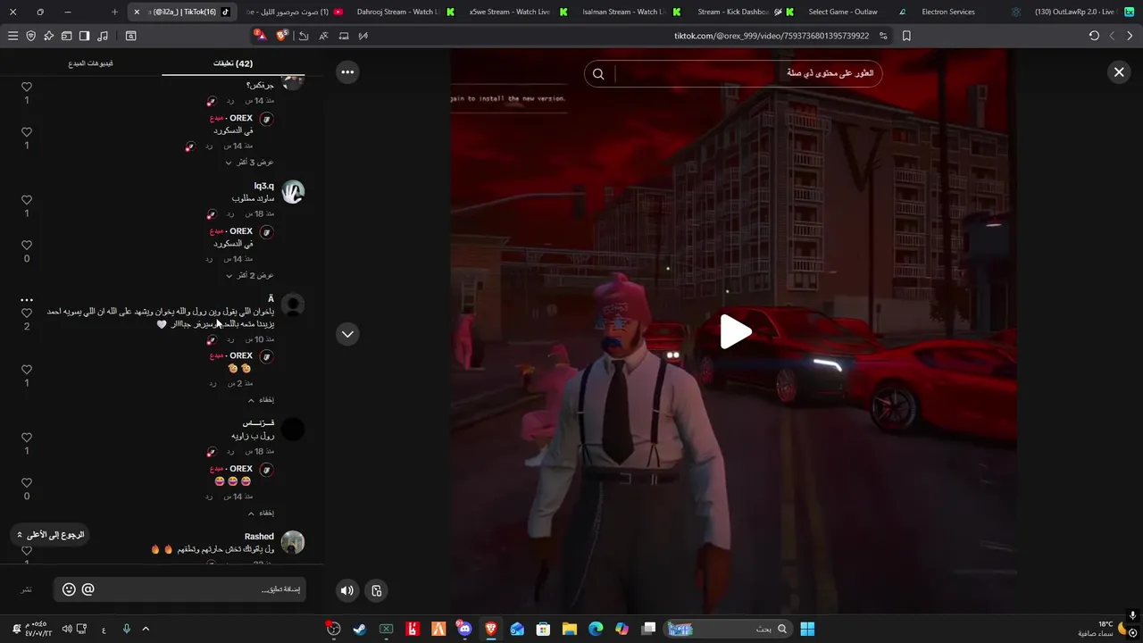Switch to the xSwe Stream tab

(518, 12)
